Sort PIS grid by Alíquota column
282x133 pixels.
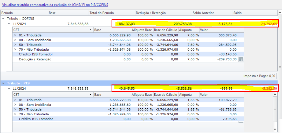point(189,95)
